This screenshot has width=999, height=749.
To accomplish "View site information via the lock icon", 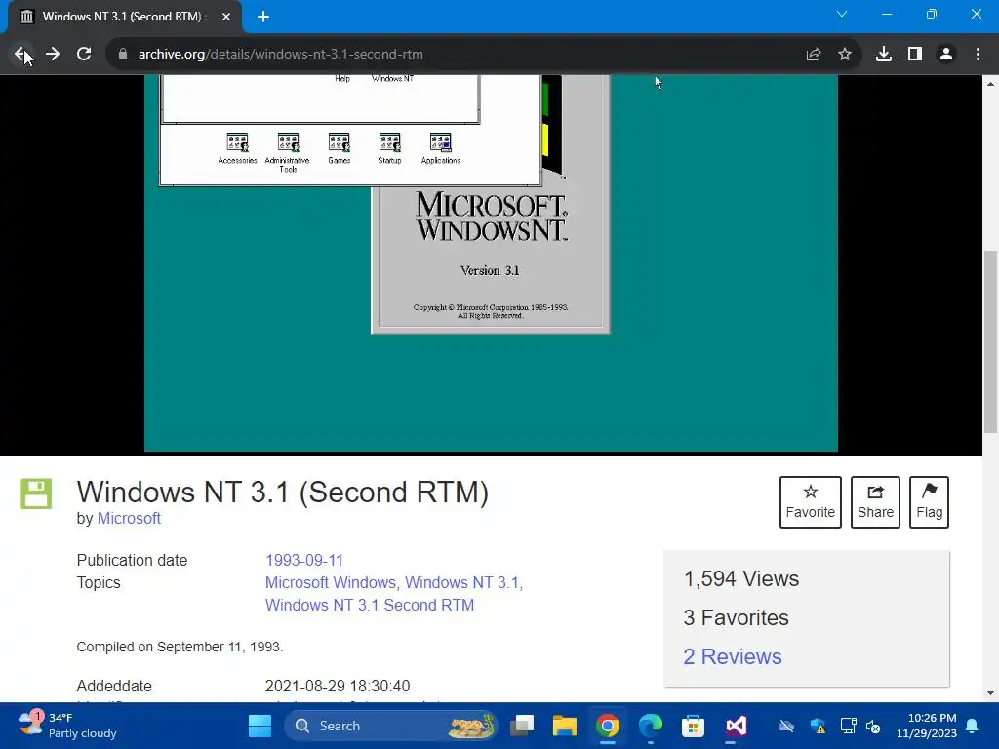I will tap(123, 55).
